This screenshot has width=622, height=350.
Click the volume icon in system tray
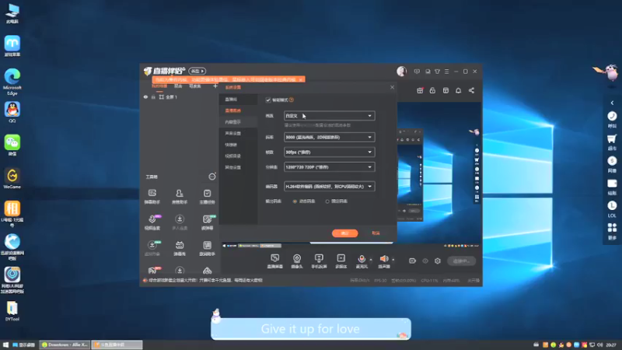point(599,345)
